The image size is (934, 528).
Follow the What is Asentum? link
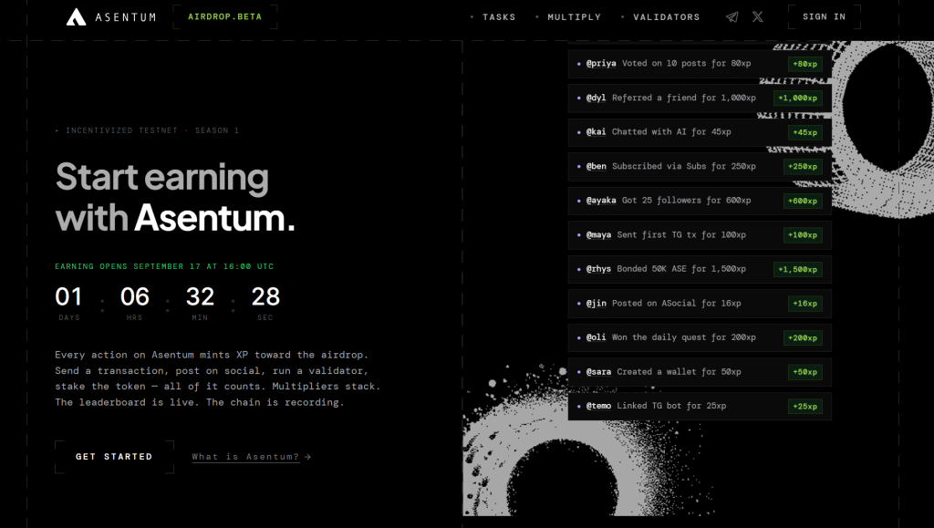click(x=245, y=457)
